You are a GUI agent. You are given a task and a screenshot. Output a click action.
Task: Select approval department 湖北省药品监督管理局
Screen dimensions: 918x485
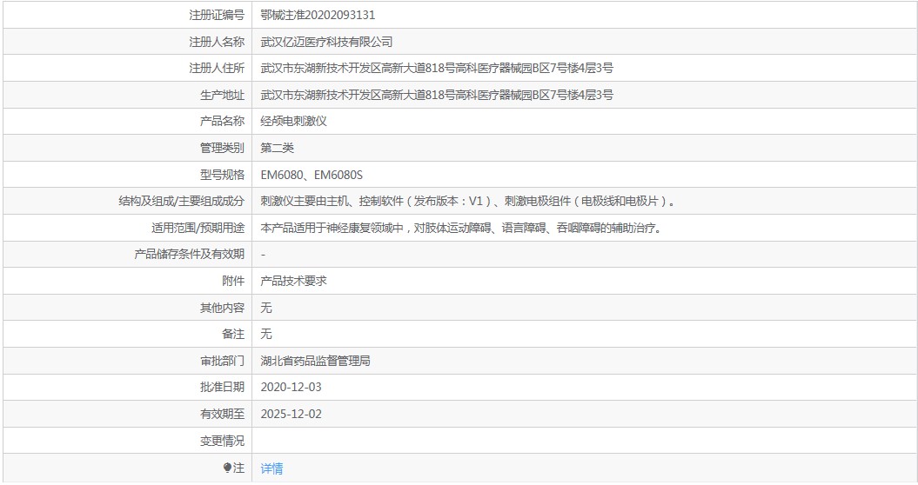coord(316,361)
